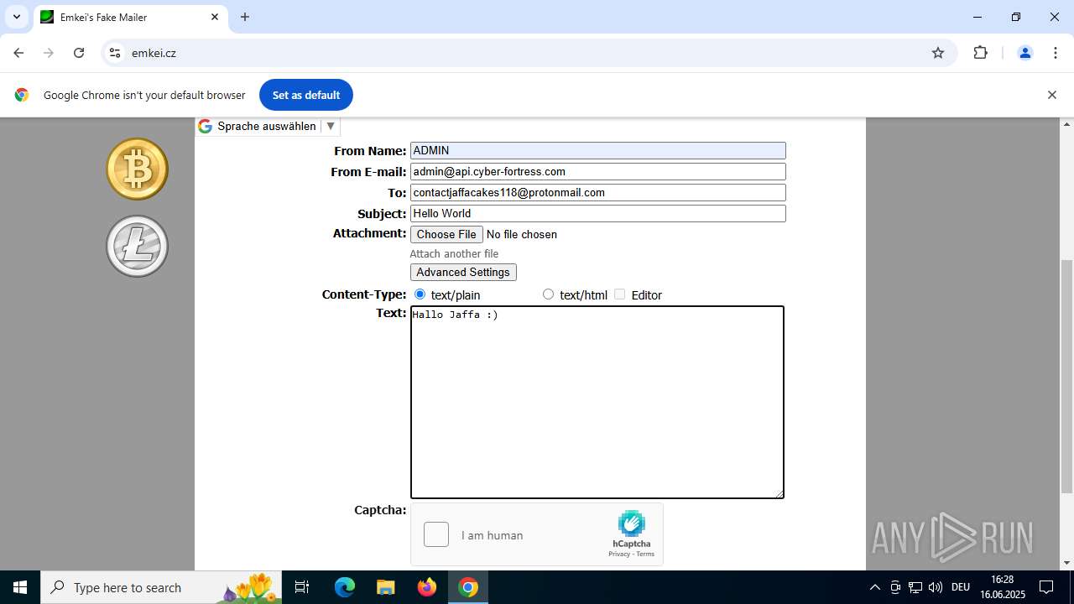1074x604 pixels.
Task: Click the No file chosen text
Action: [x=522, y=235]
